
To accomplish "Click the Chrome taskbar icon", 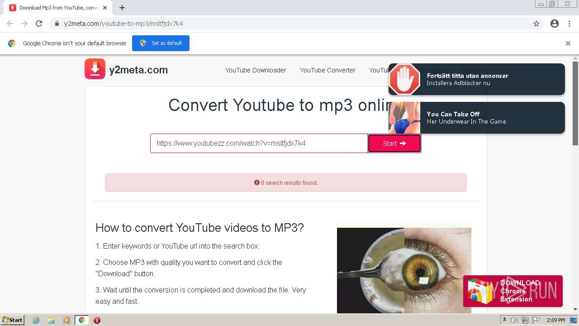I will (x=81, y=320).
